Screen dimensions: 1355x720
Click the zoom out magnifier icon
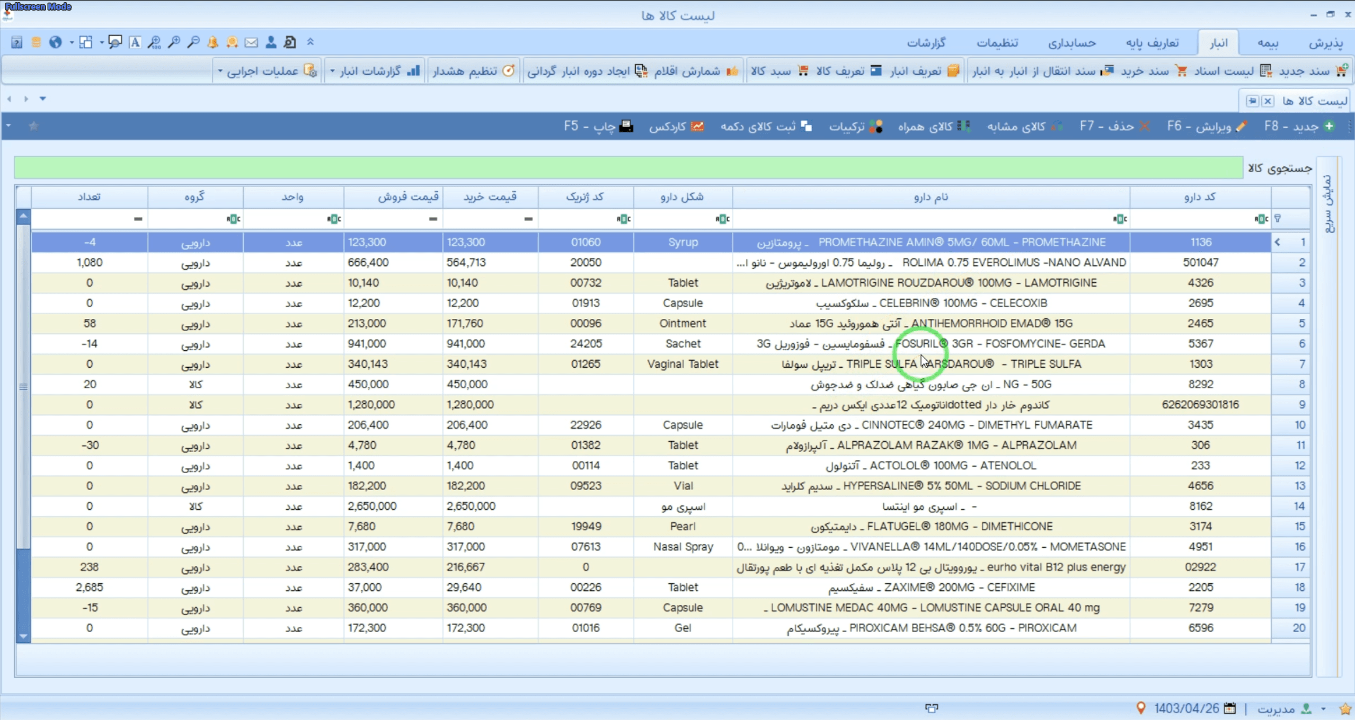tap(194, 42)
